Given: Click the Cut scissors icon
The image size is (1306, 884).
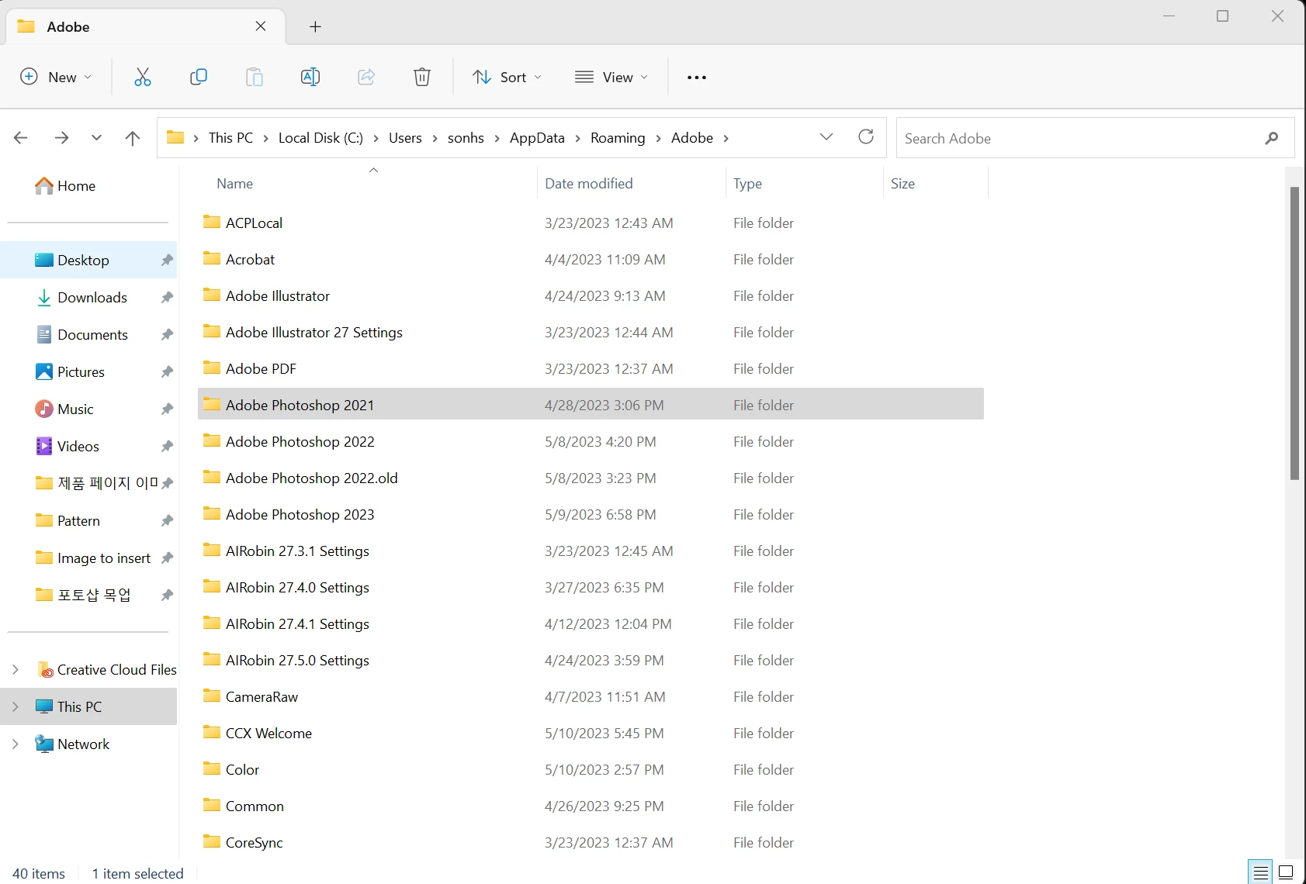Looking at the screenshot, I should pyautogui.click(x=143, y=77).
